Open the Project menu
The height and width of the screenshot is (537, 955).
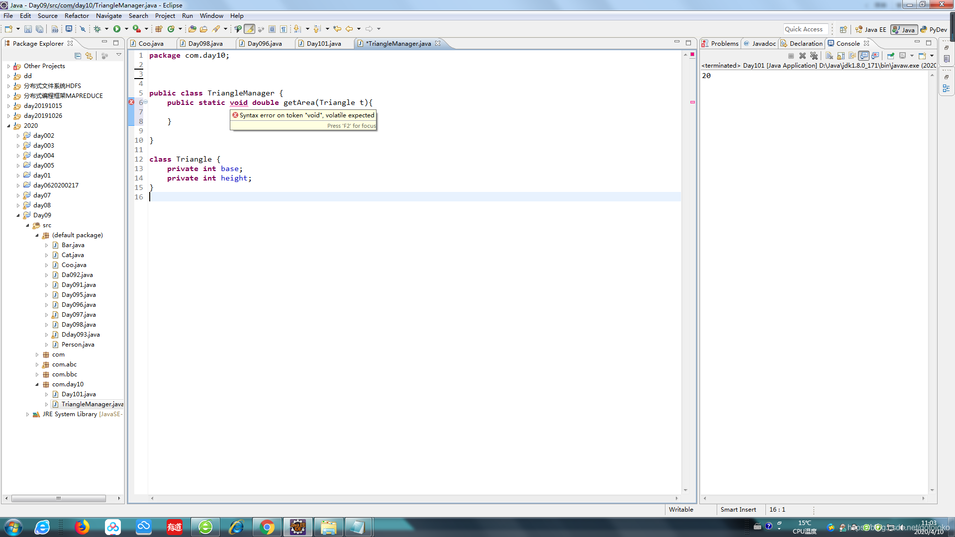coord(165,16)
